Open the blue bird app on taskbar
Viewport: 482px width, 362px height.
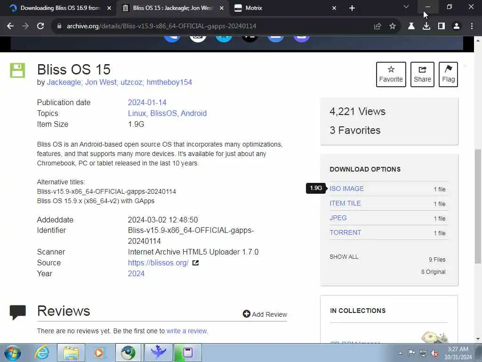pos(158,353)
